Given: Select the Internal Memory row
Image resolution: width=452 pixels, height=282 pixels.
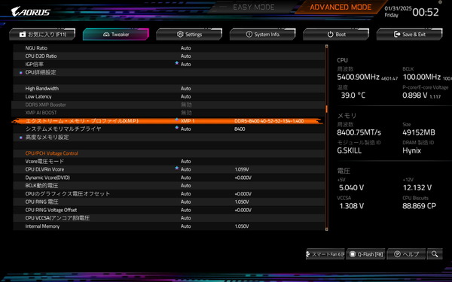Looking at the screenshot, I should point(169,226).
